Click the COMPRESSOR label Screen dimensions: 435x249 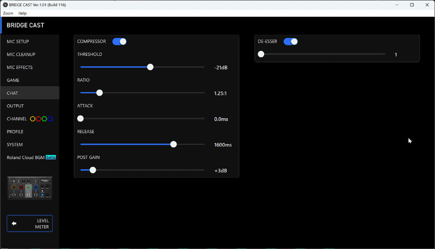pos(91,41)
